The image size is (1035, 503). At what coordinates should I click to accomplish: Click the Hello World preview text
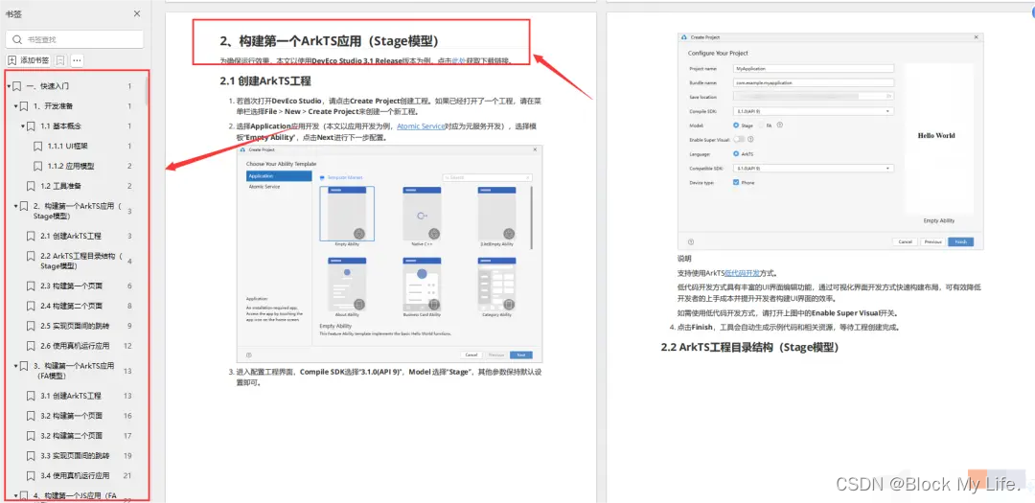coord(936,135)
